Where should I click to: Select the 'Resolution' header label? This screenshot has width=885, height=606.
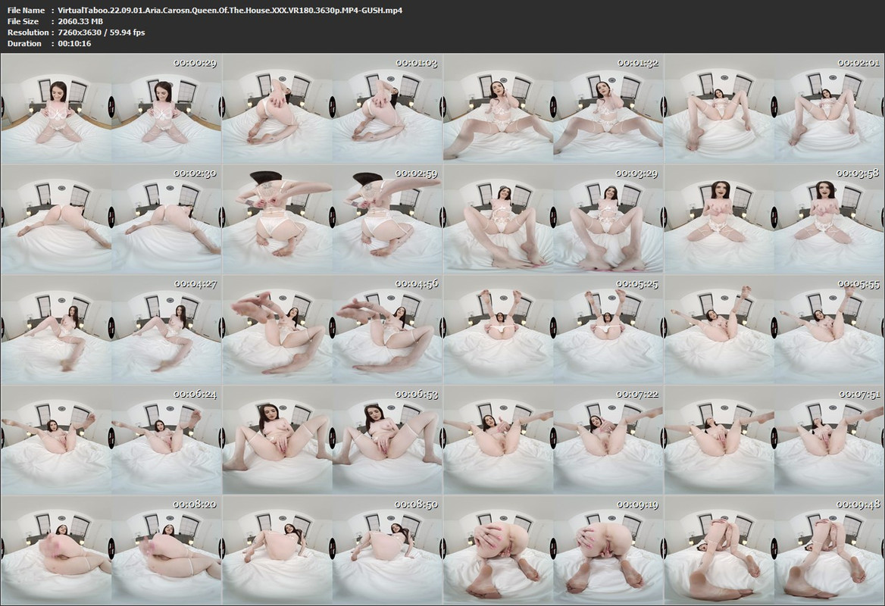27,33
